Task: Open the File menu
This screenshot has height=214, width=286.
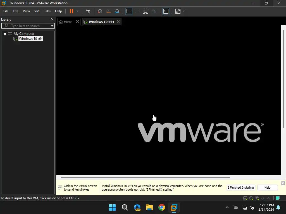Action: [6, 11]
